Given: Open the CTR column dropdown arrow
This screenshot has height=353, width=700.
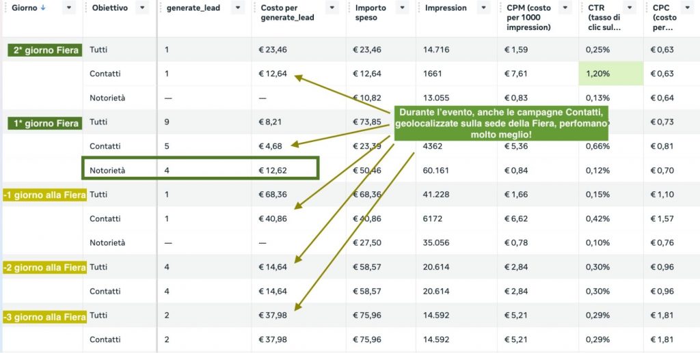Looking at the screenshot, I should tap(630, 8).
